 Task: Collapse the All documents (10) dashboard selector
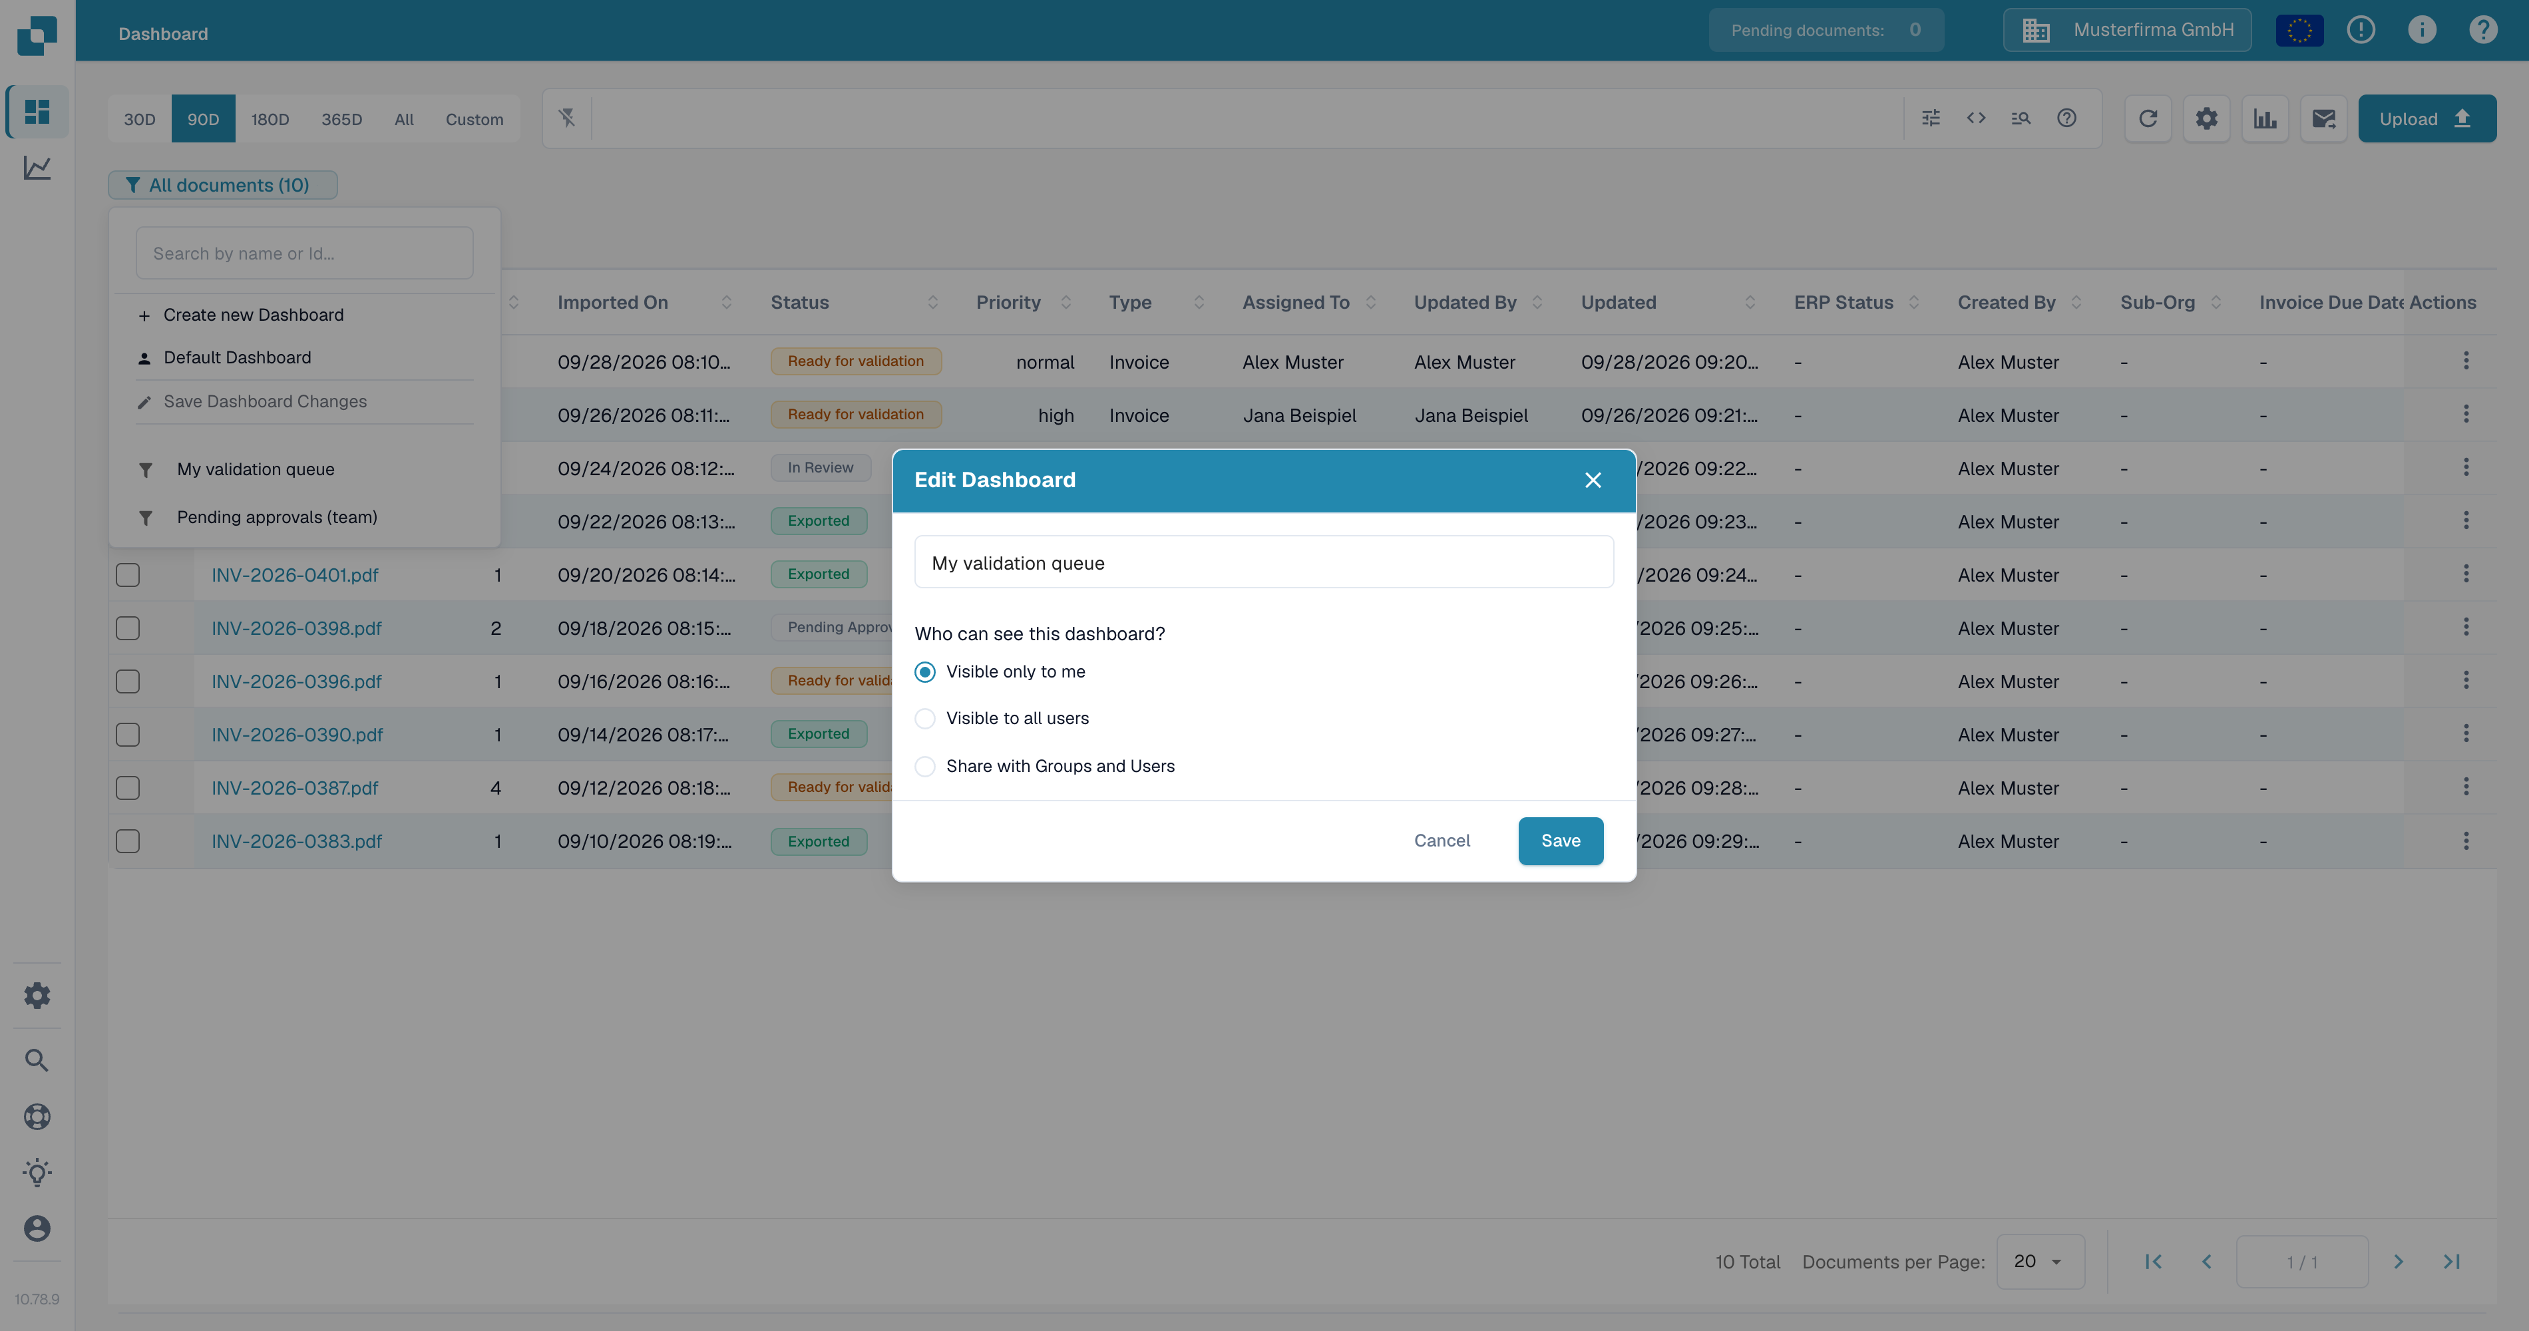tap(223, 186)
